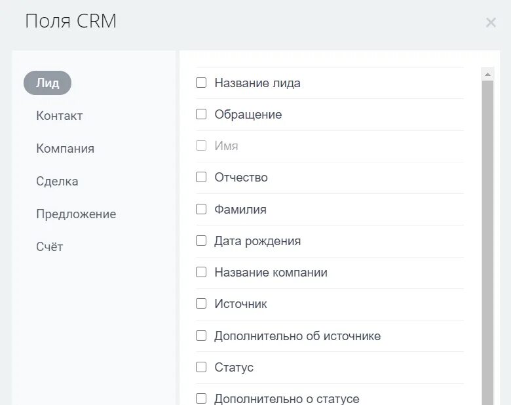Check the Название компании checkbox

[201, 272]
